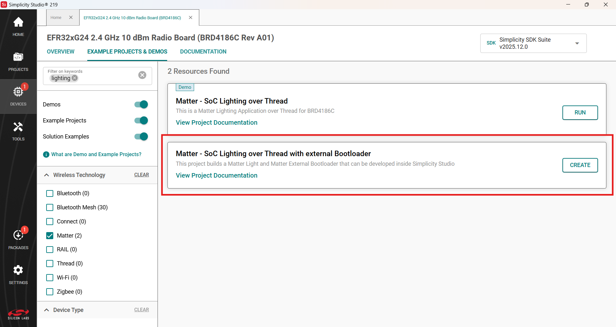Switch to the DOCUMENTATION tab
This screenshot has width=616, height=327.
click(x=203, y=52)
